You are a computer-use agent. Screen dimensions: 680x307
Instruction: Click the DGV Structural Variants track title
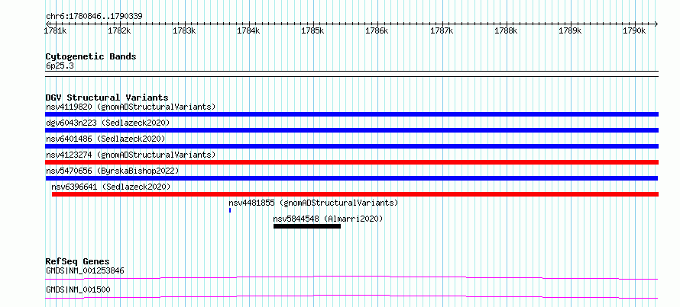pyautogui.click(x=107, y=98)
